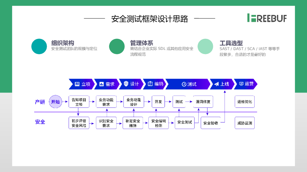Click the monitor icon in the 立项 stage
Image resolution: width=307 pixels, height=172 pixels.
point(77,84)
